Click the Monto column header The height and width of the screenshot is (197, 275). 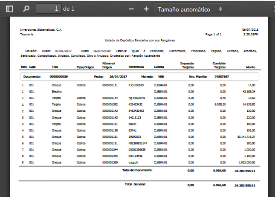pyautogui.click(x=250, y=67)
